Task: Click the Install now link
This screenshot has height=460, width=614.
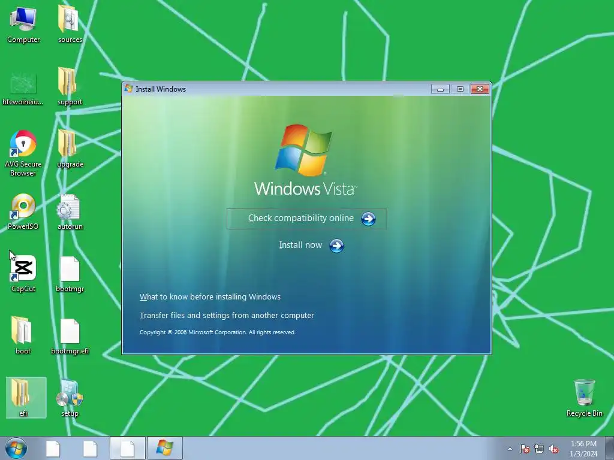Action: [x=300, y=245]
